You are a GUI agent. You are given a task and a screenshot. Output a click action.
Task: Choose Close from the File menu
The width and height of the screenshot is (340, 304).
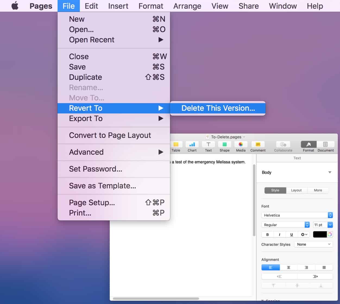114,56
